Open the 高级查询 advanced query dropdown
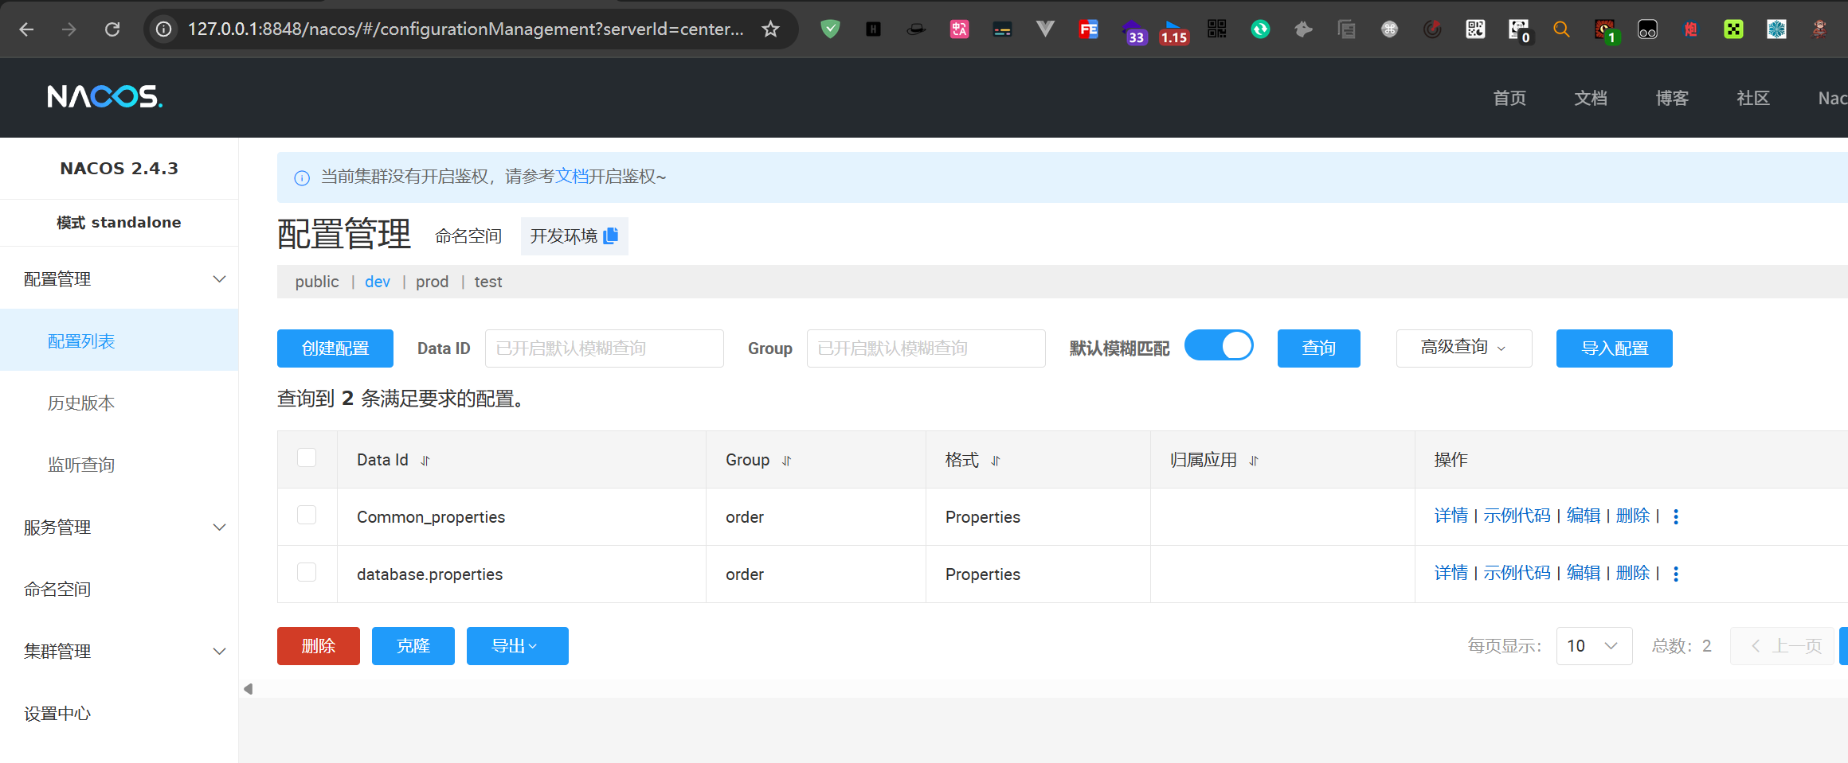Screen dimensions: 1848x763 [1463, 348]
